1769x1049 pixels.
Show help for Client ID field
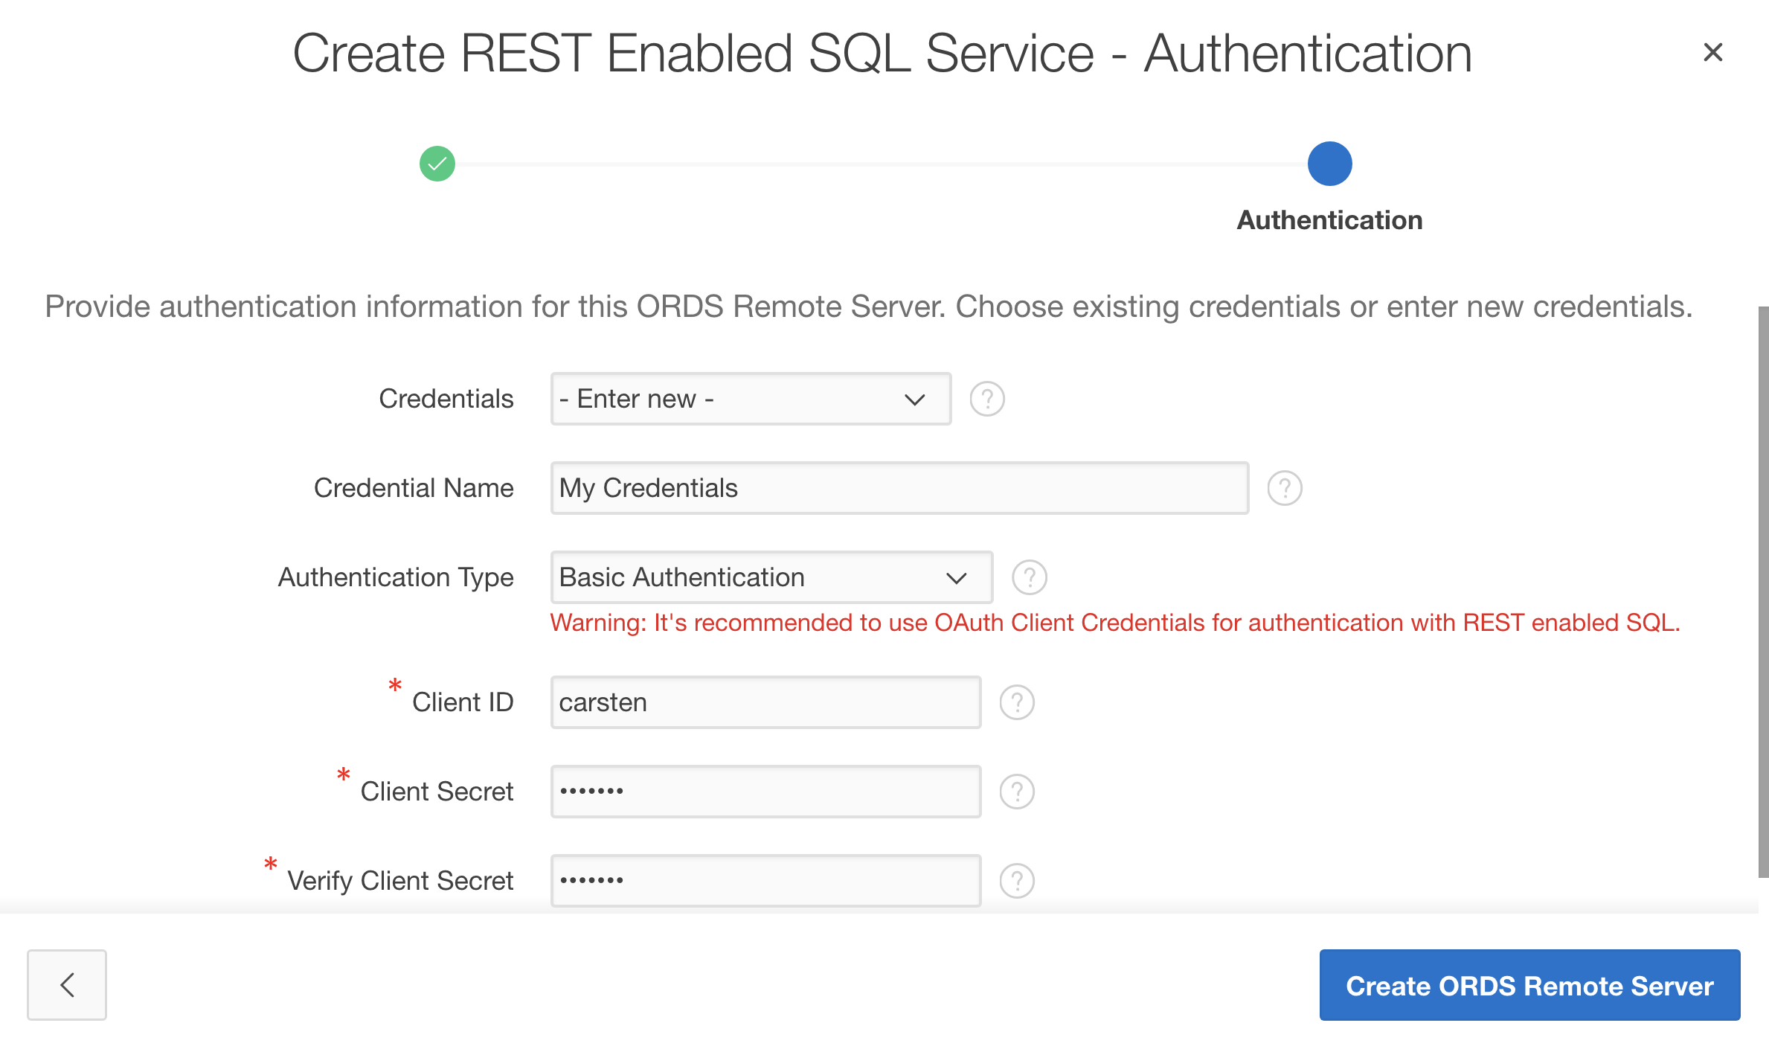(1016, 702)
